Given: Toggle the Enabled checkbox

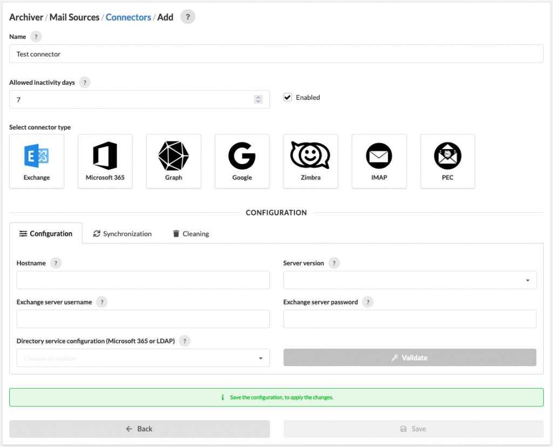Looking at the screenshot, I should point(288,97).
